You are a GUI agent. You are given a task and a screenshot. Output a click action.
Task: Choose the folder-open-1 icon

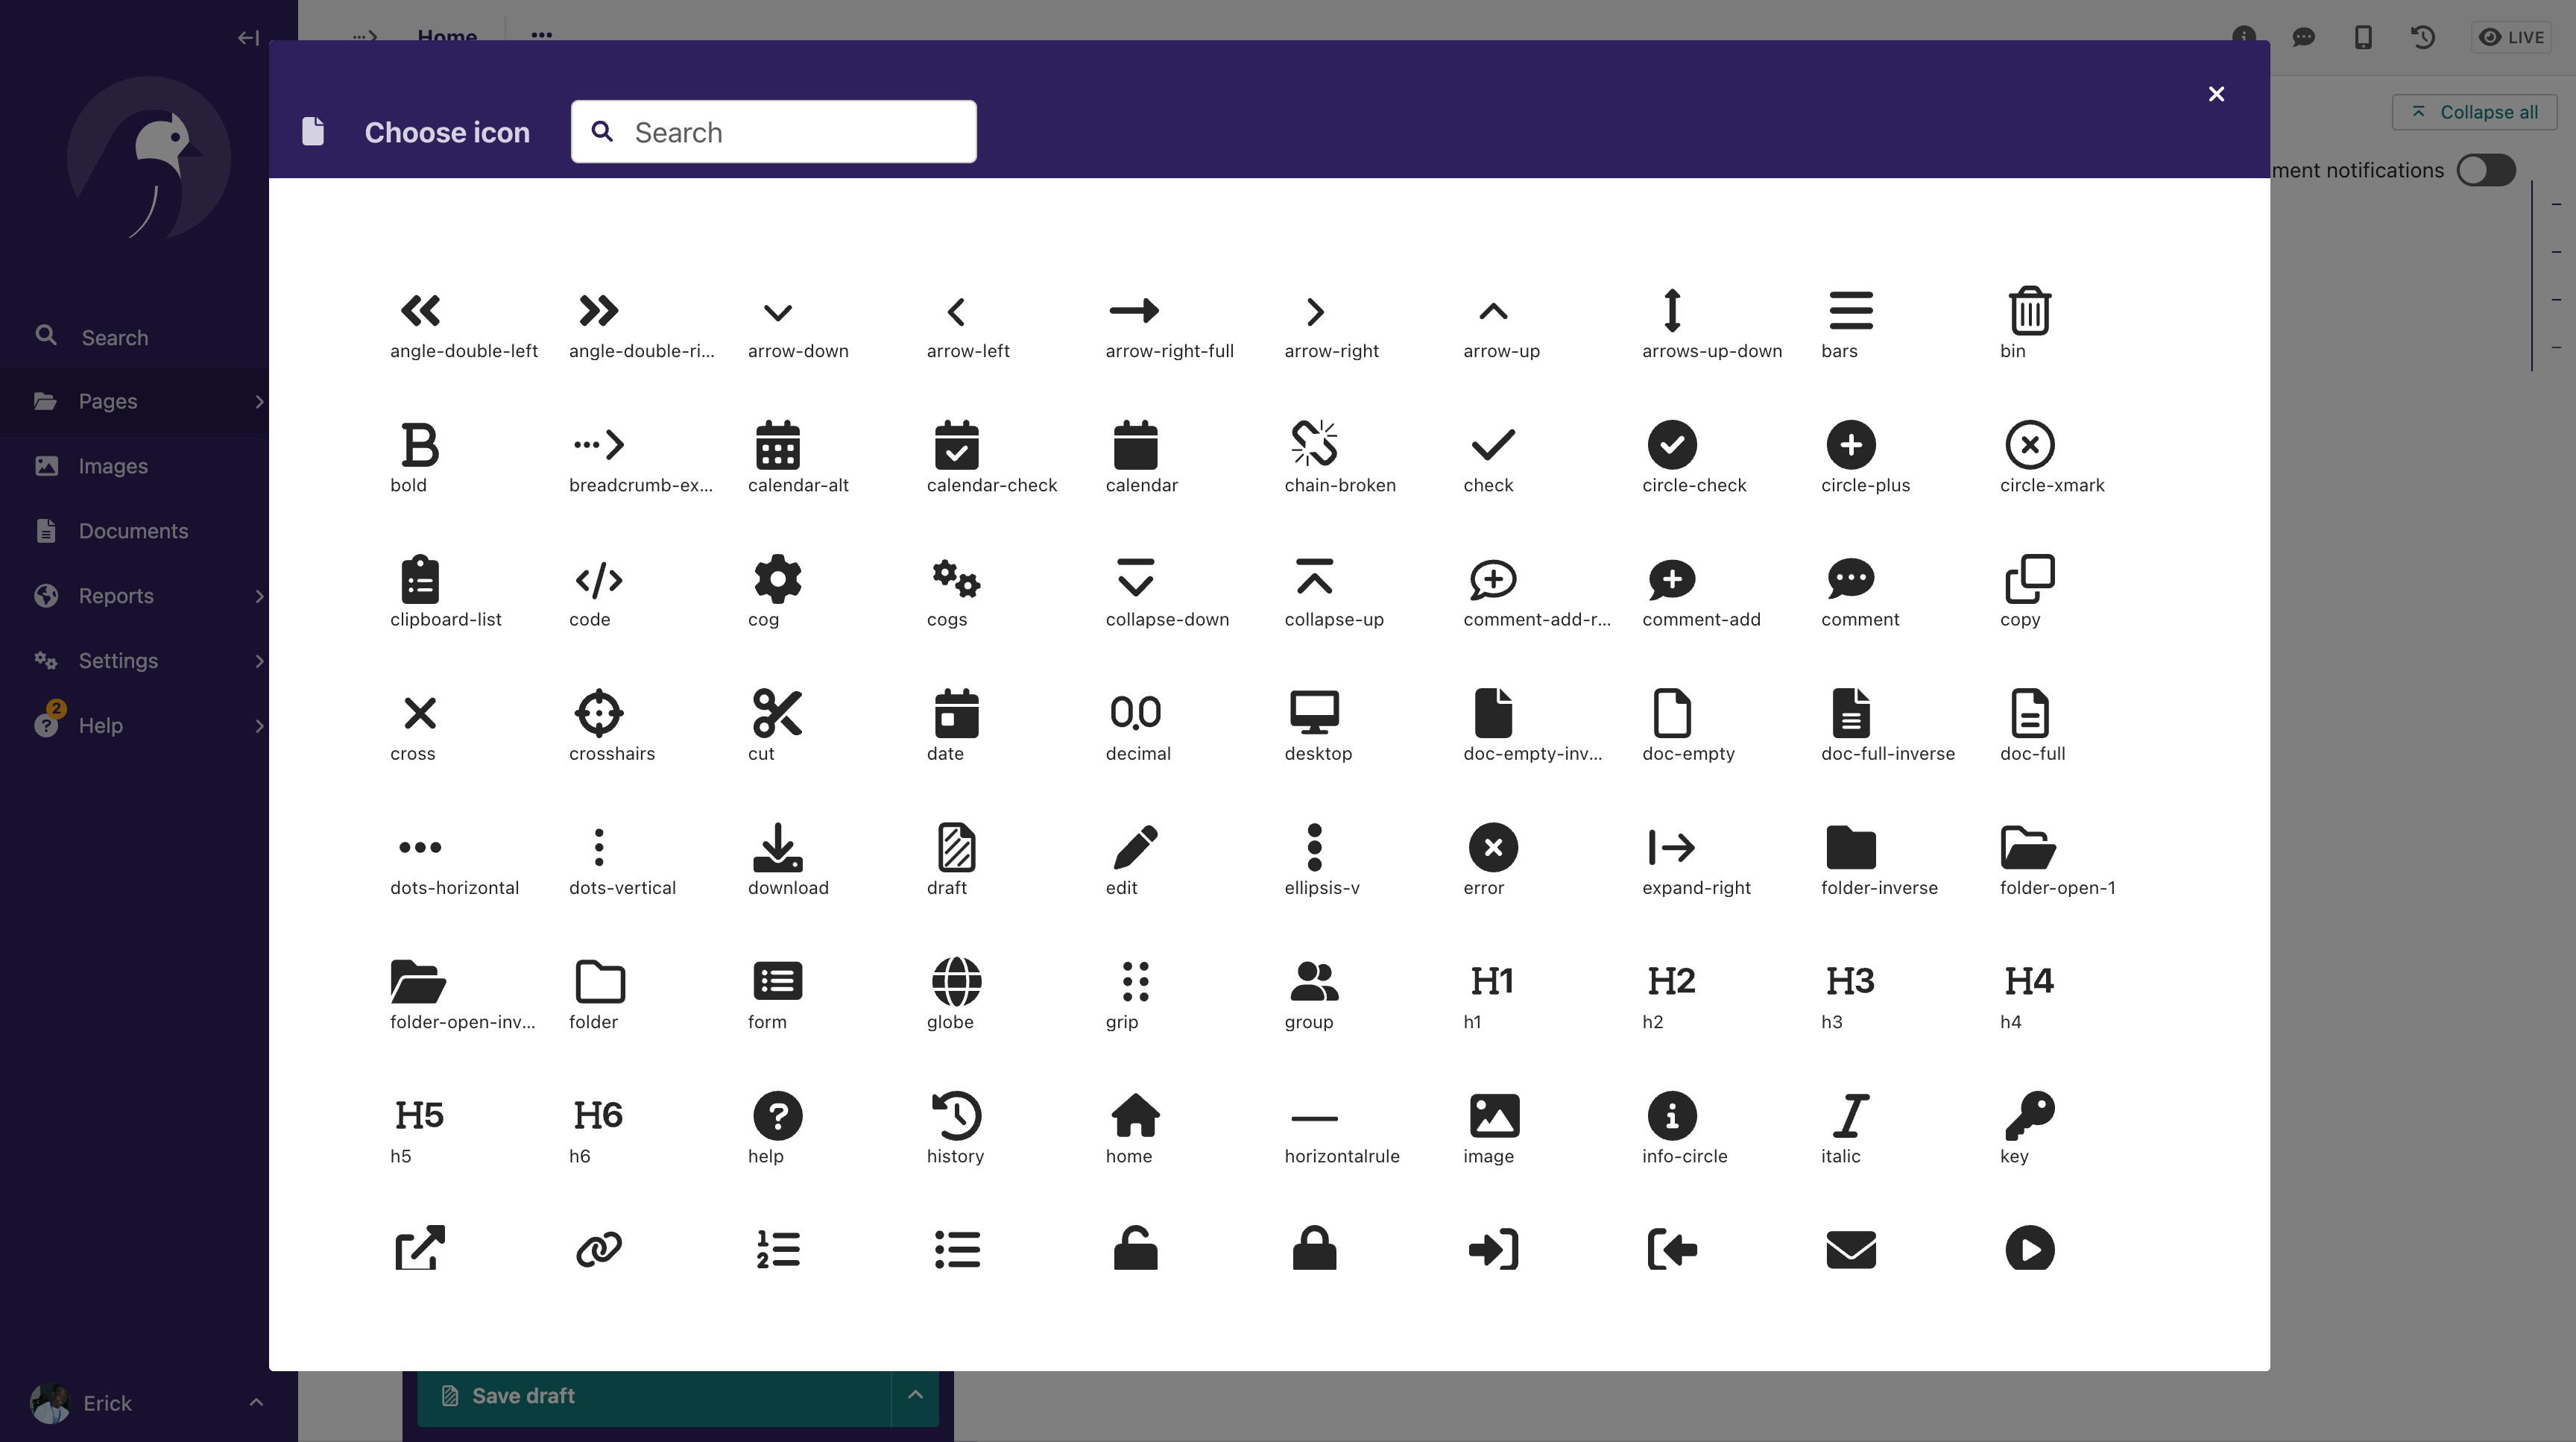pyautogui.click(x=2028, y=847)
